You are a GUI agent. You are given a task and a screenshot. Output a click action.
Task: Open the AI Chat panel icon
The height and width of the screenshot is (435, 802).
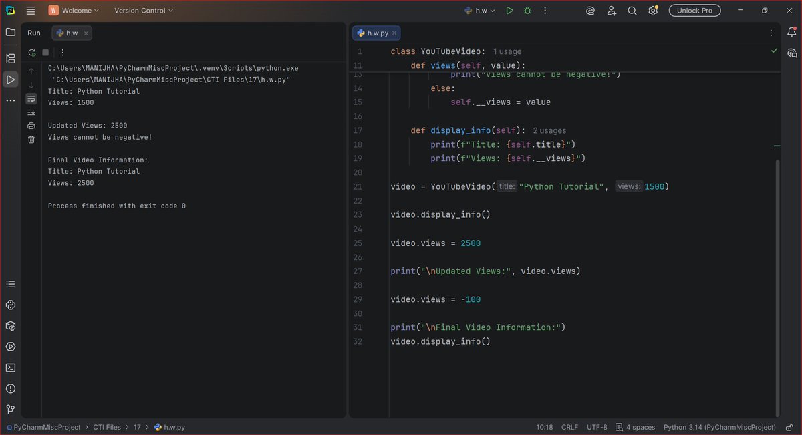tap(792, 53)
